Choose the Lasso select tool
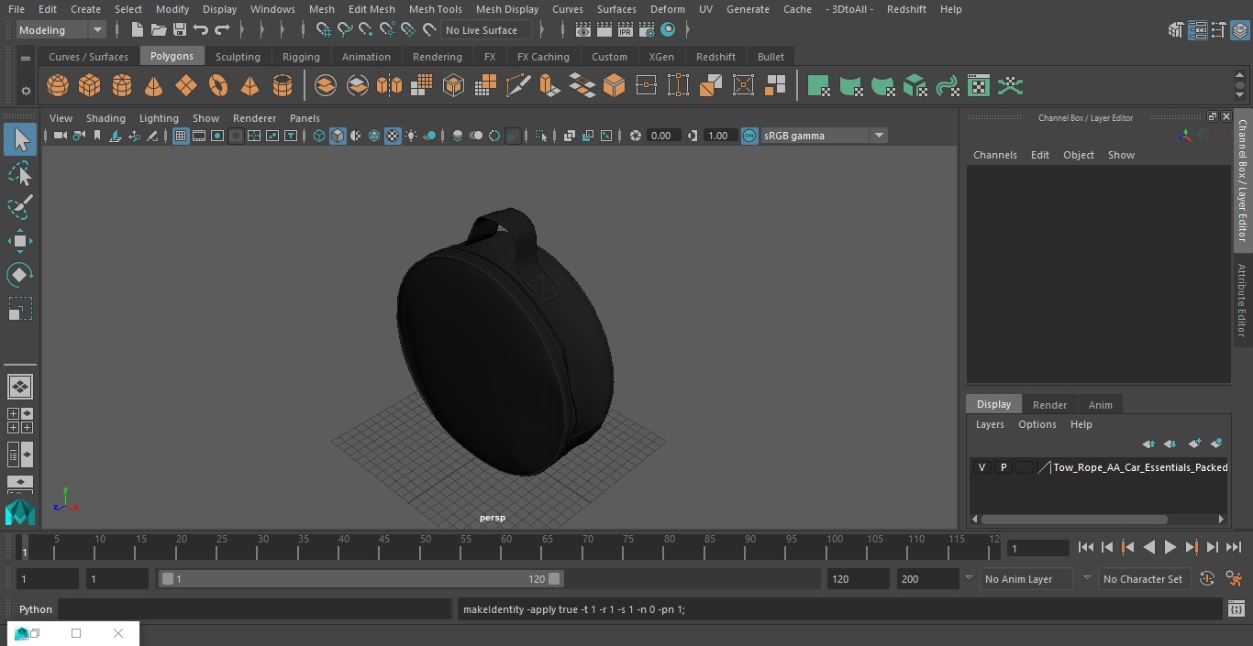The height and width of the screenshot is (646, 1253). click(19, 173)
